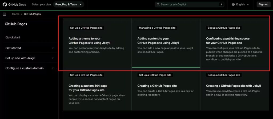Go to Home breadcrumb
The width and height of the screenshot is (273, 119).
click(16, 14)
